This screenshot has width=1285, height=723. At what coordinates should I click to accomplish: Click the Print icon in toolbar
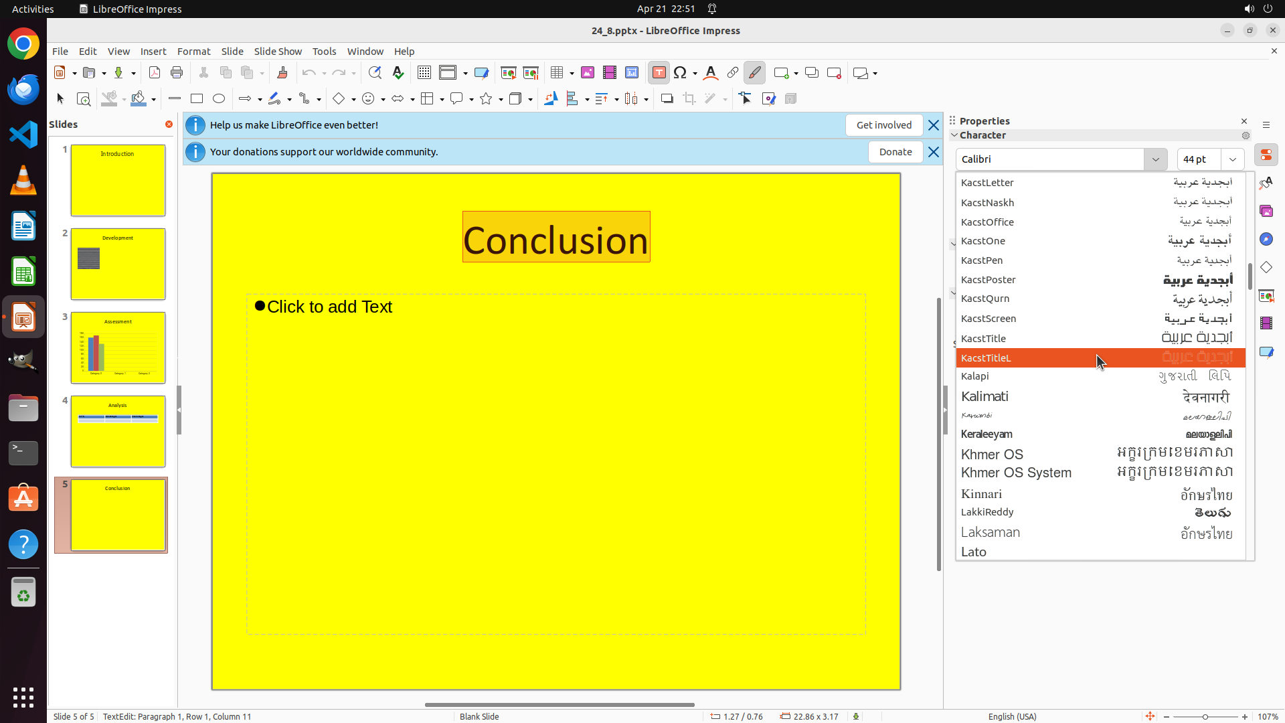[177, 73]
